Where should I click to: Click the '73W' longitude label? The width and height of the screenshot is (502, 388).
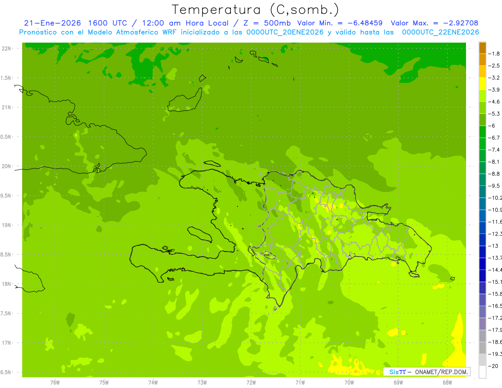coord(202,383)
